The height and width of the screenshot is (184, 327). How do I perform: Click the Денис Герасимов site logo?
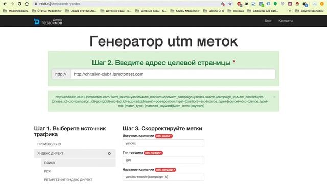coord(48,21)
